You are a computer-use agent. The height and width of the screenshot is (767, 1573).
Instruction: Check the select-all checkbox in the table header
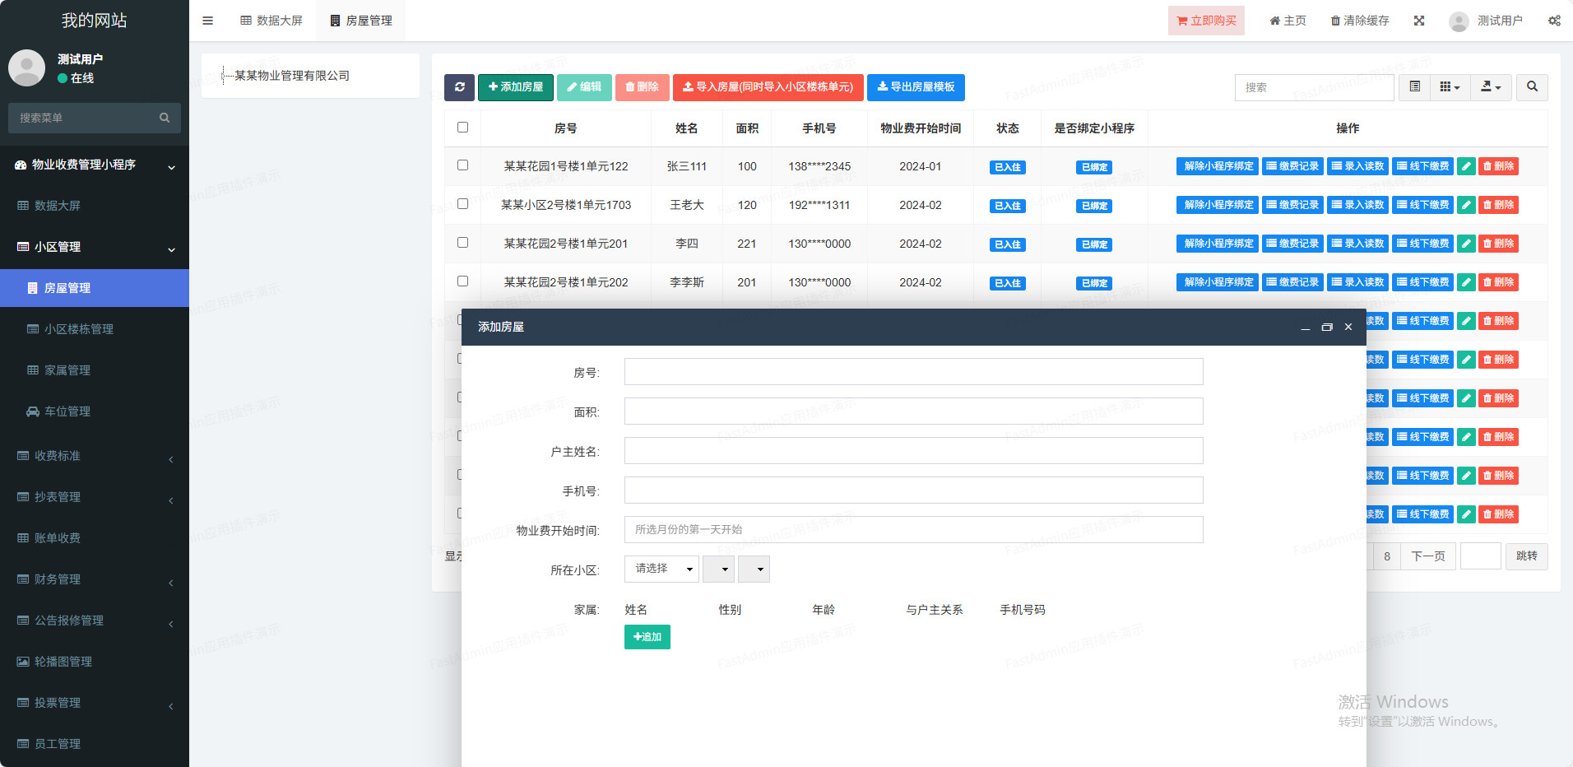[x=462, y=128]
